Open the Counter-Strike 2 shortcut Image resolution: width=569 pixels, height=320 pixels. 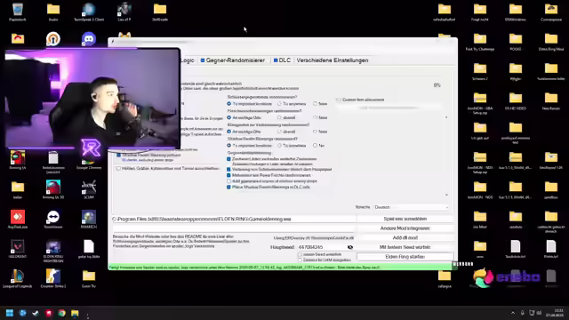pyautogui.click(x=53, y=278)
